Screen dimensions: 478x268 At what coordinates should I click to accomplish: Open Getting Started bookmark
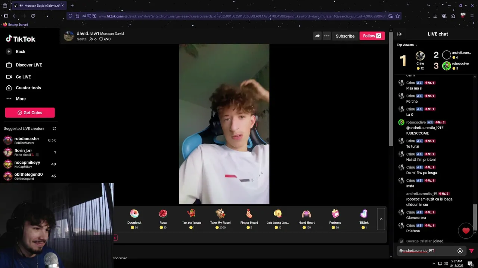15,25
